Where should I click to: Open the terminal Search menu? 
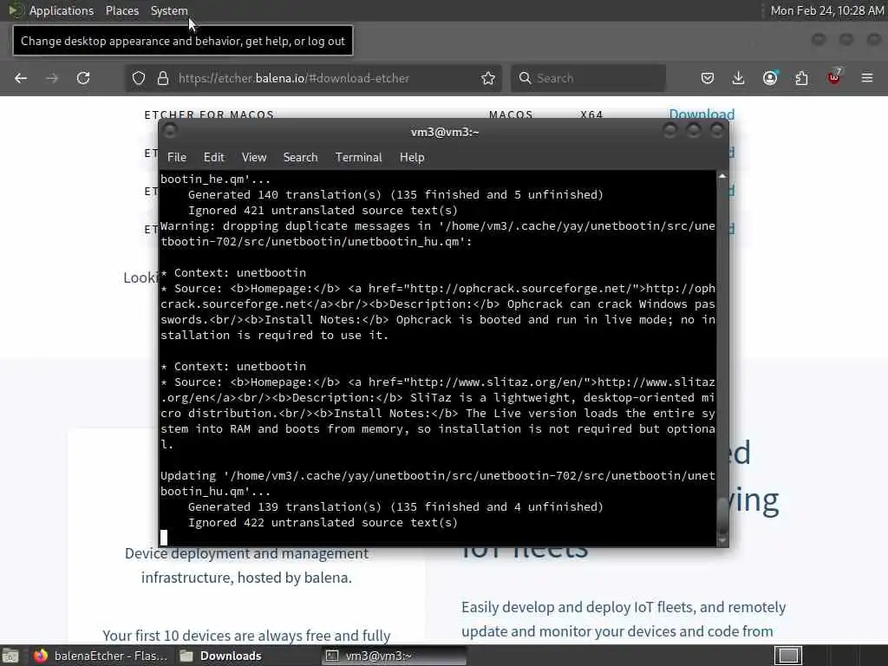pyautogui.click(x=301, y=158)
